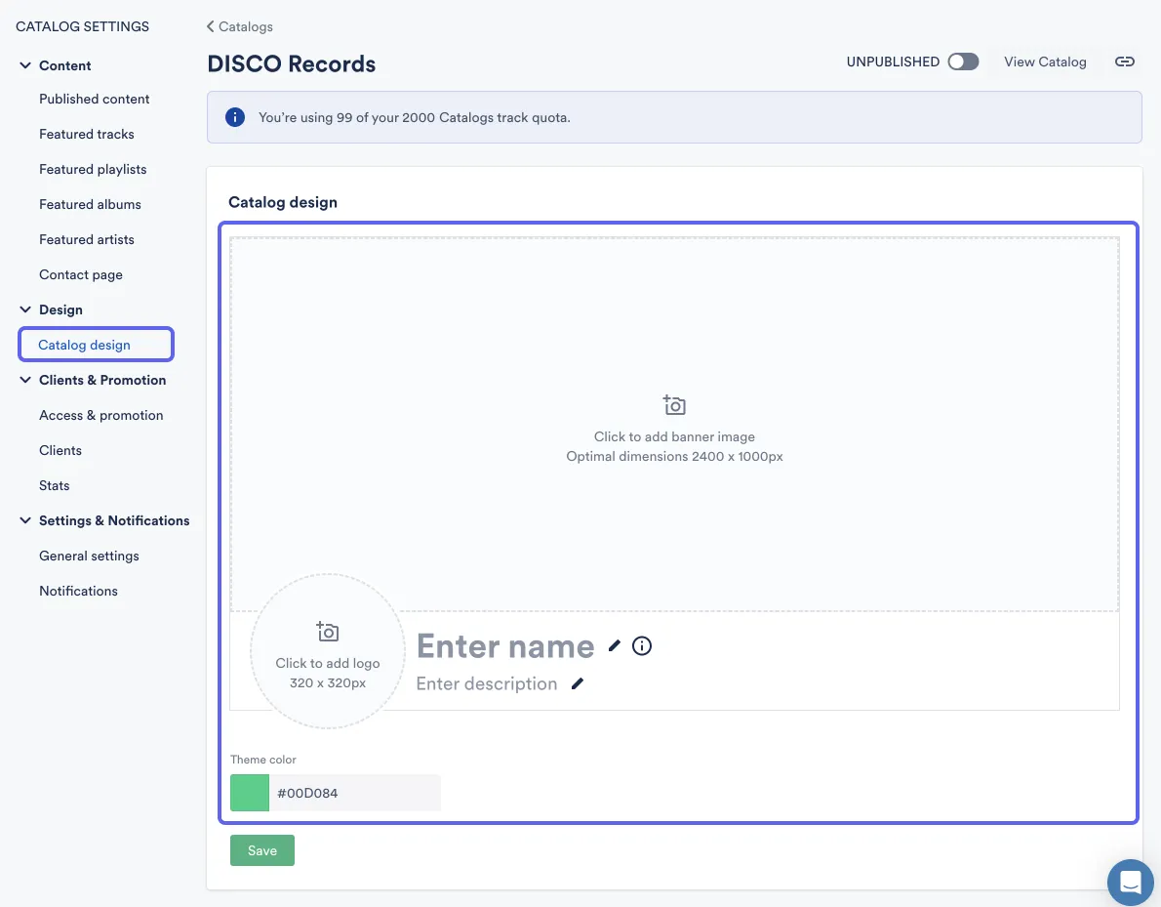
Task: Open the Intercom chat bubble
Action: (x=1130, y=882)
